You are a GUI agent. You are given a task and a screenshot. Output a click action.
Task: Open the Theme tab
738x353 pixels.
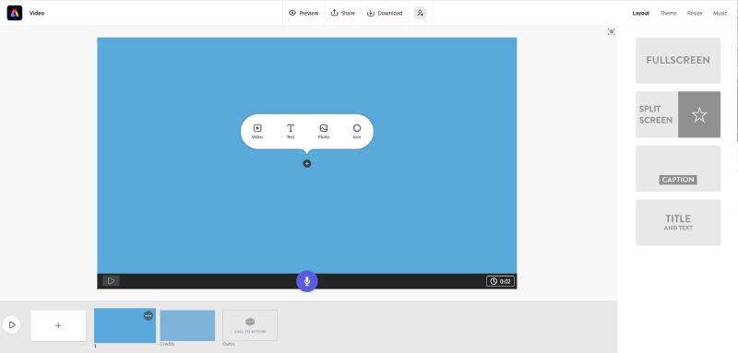coord(668,13)
